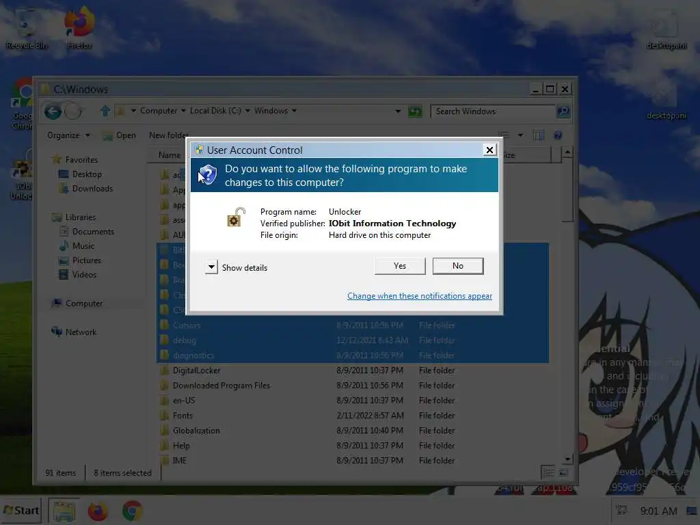
Task: Select Videos library
Action: [78, 274]
